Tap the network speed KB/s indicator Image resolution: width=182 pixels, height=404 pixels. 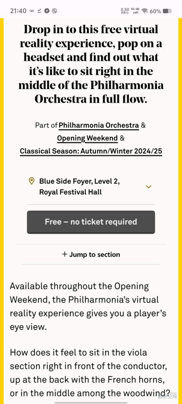tap(124, 11)
